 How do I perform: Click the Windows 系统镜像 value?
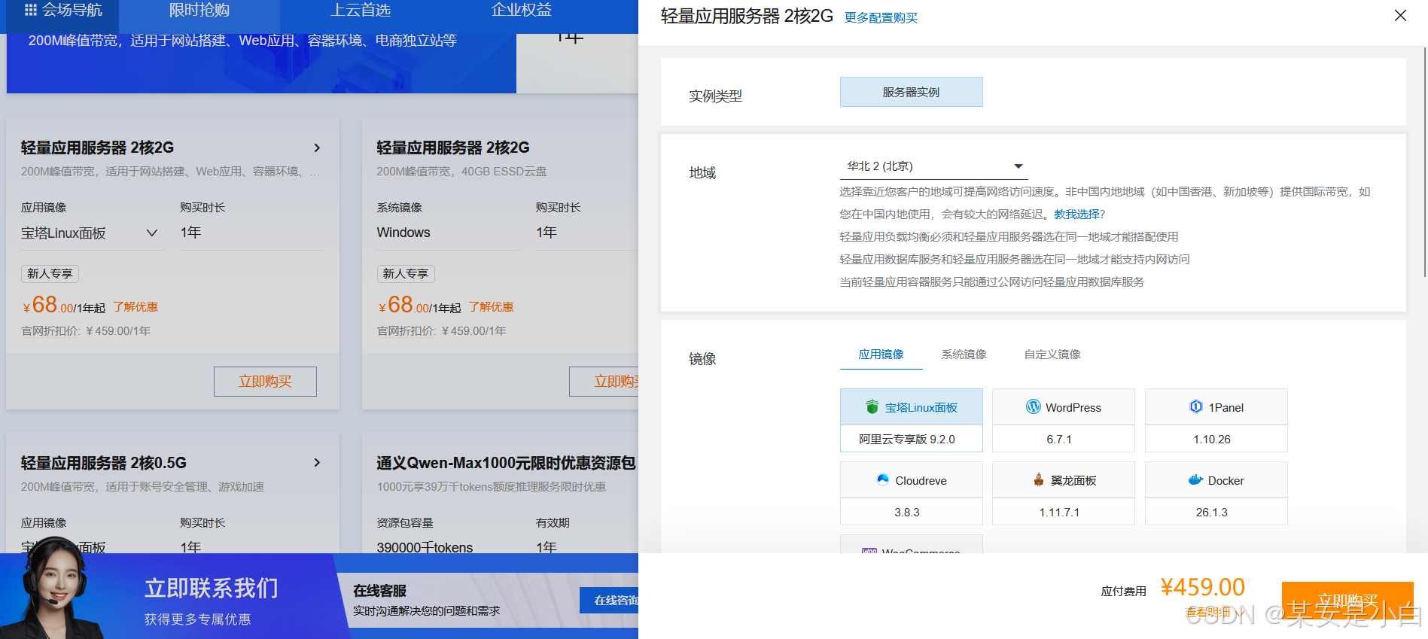[403, 233]
